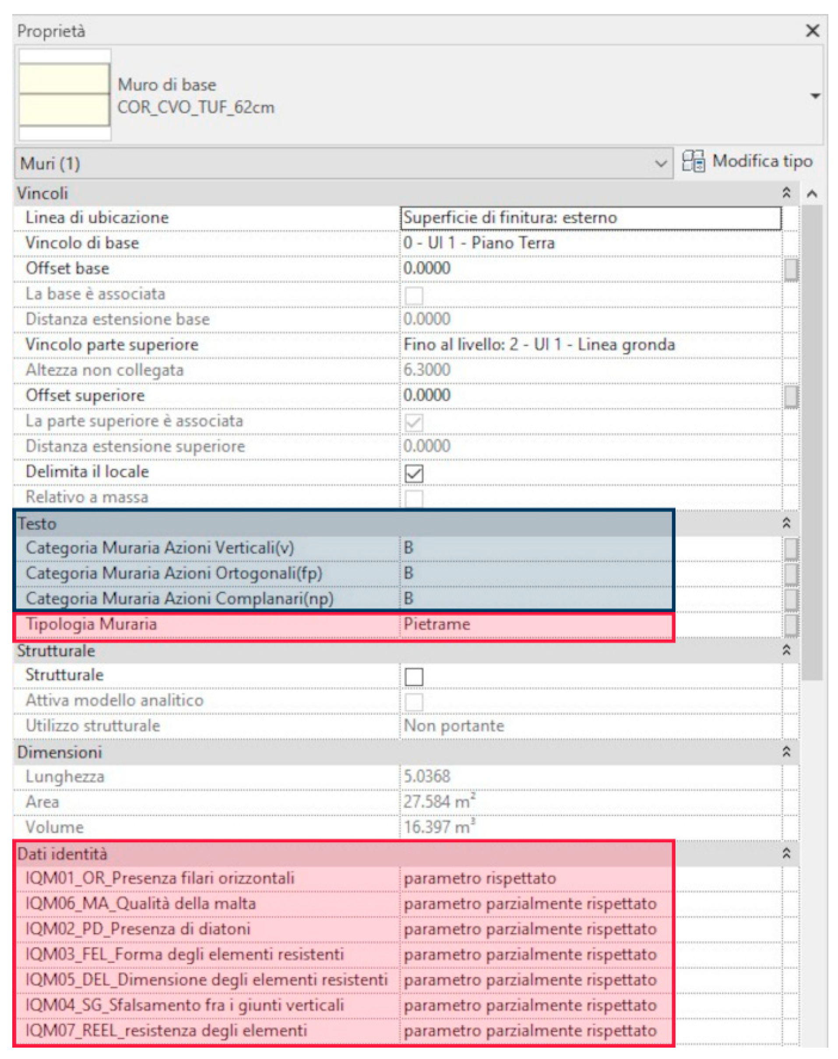Screen dimensions: 838x1059
Task: Click the scrollbar up arrow
Action: coord(812,194)
